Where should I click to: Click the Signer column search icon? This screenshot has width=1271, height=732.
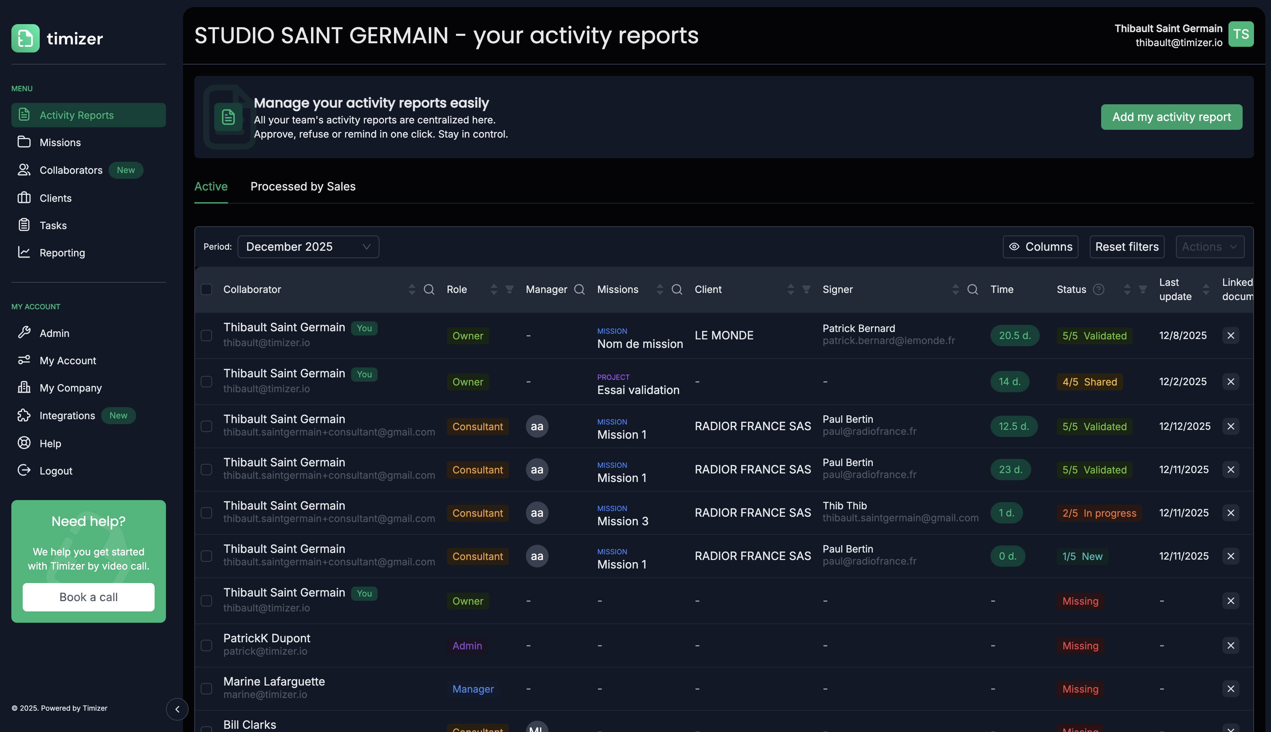point(972,289)
